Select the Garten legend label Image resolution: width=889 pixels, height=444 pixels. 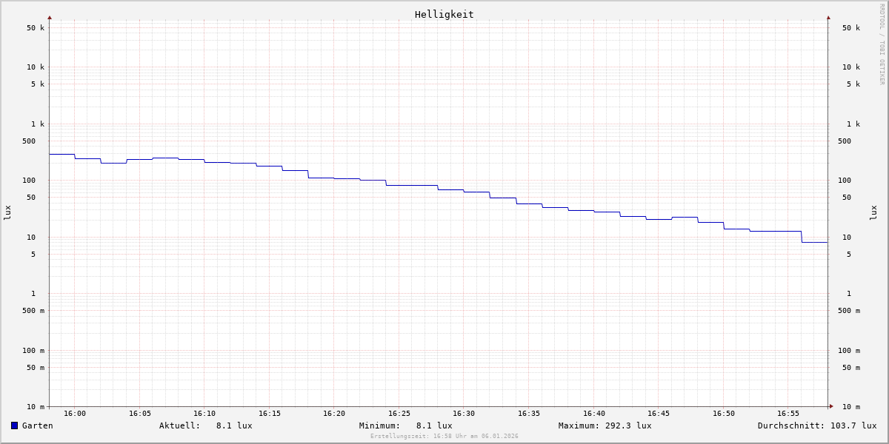(x=37, y=425)
